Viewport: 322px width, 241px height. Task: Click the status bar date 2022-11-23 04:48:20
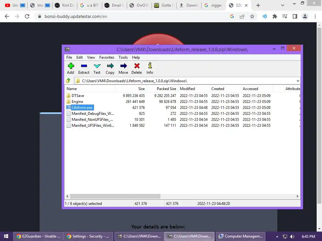tap(214, 203)
